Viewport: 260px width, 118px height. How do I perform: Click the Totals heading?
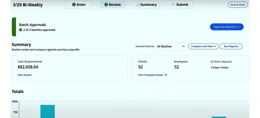click(x=18, y=91)
